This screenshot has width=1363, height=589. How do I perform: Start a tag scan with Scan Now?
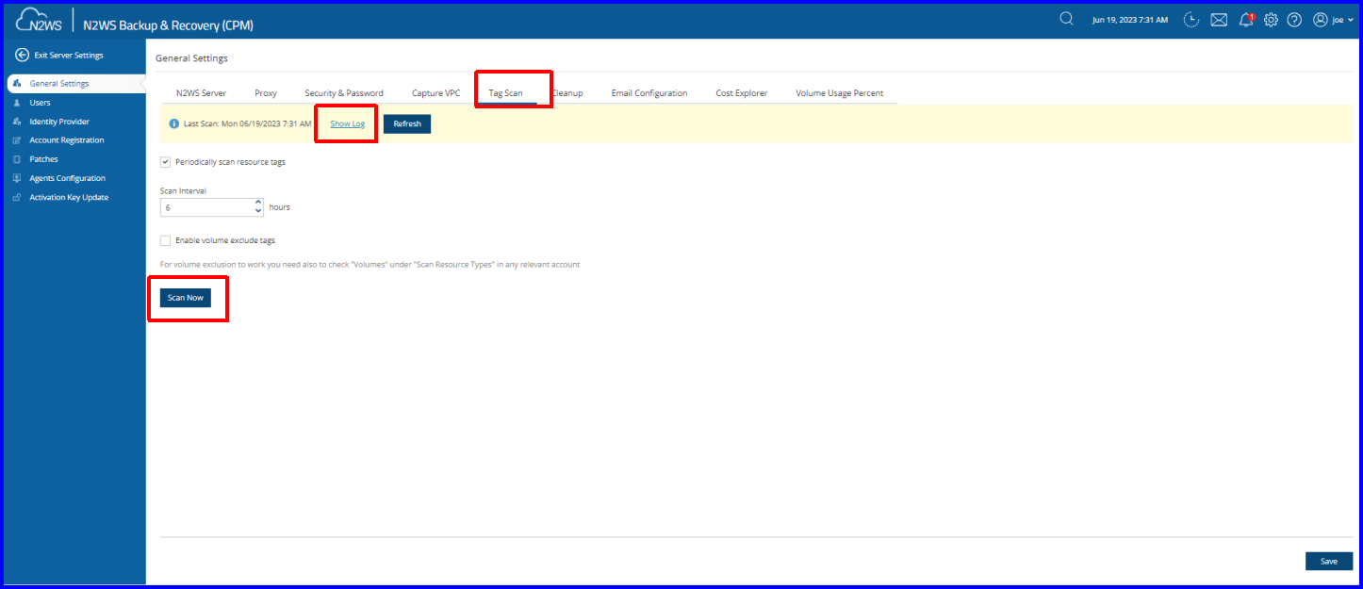[186, 298]
